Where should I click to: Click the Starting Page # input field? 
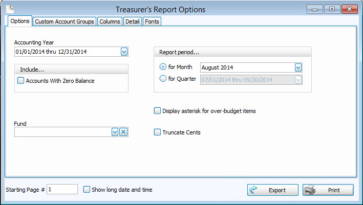(62, 190)
